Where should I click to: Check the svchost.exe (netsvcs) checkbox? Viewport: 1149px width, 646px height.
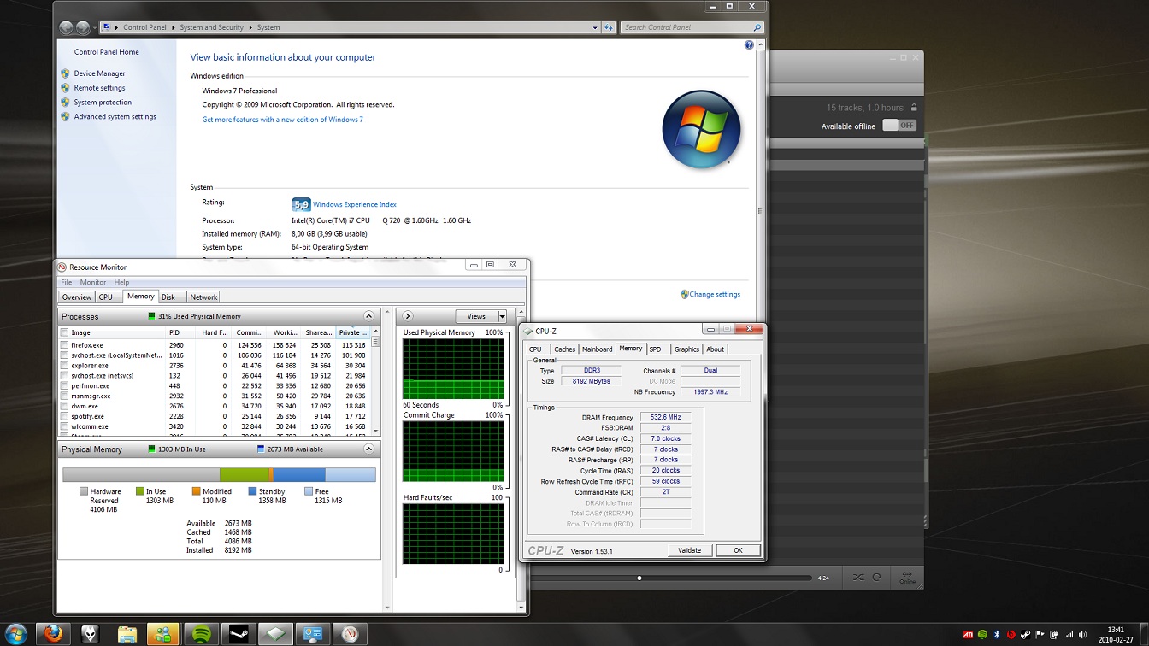click(64, 376)
